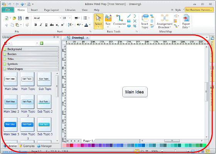The height and width of the screenshot is (154, 216).
Task: Open the Manager panel tab
Action: click(44, 146)
